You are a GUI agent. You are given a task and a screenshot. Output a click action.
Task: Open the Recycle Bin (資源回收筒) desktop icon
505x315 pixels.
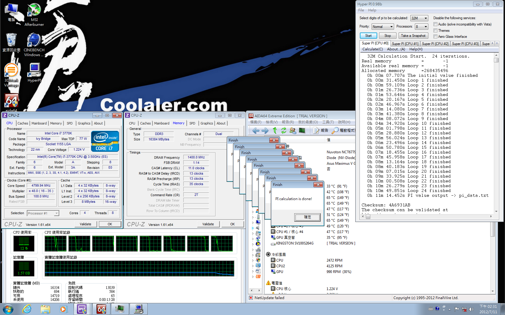point(11,42)
